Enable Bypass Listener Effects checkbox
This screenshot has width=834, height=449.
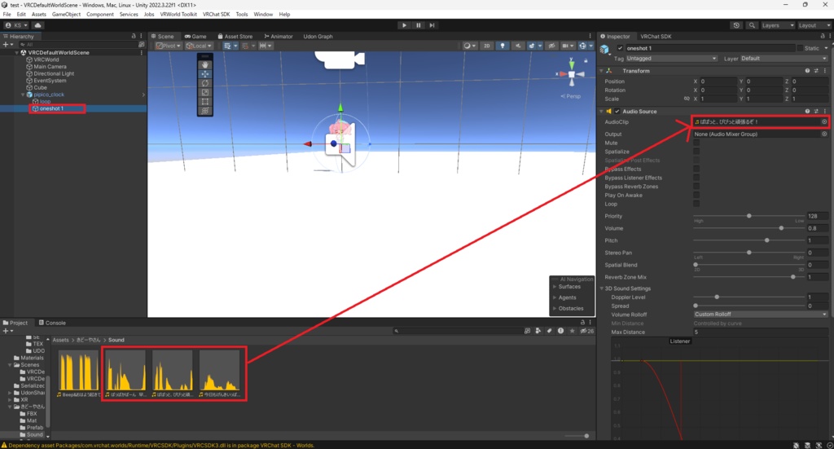pos(696,178)
